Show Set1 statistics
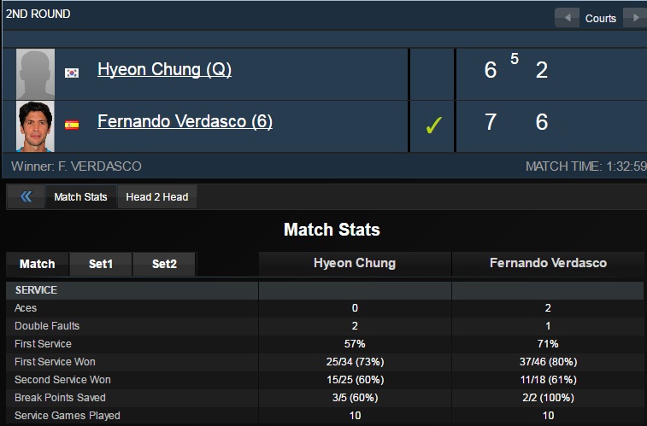The image size is (647, 426). tap(101, 264)
